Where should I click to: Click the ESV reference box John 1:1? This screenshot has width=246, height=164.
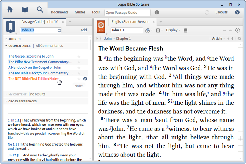click(126, 30)
